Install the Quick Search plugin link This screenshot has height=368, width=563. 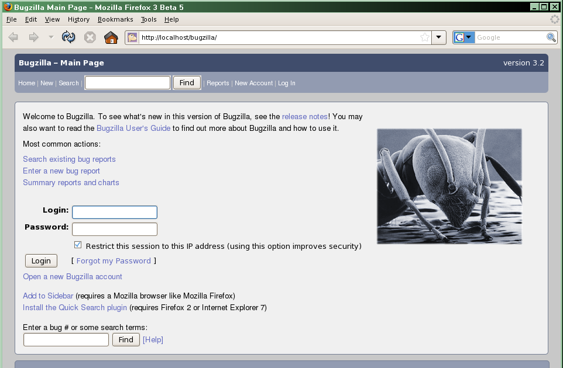pos(75,308)
